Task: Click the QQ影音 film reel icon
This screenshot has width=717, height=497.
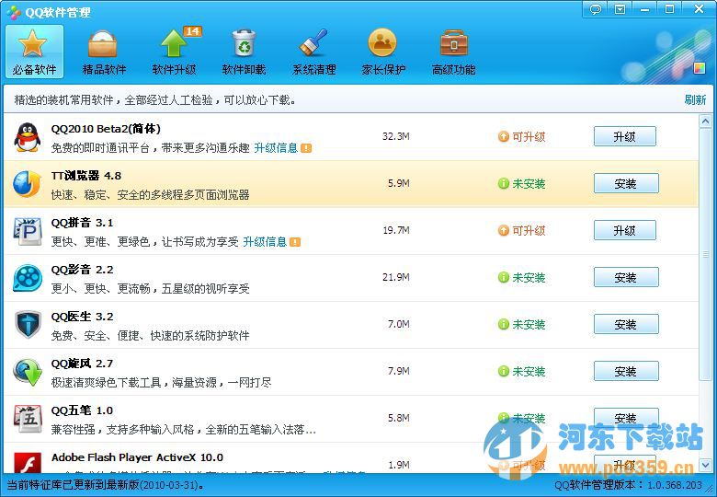Action: point(28,278)
